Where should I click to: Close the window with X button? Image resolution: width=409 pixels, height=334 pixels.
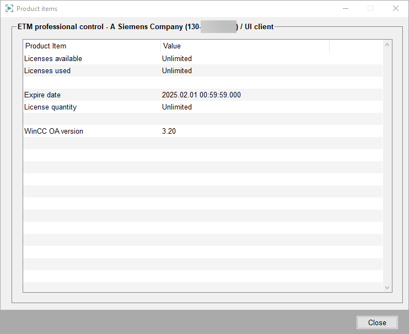tap(395, 9)
